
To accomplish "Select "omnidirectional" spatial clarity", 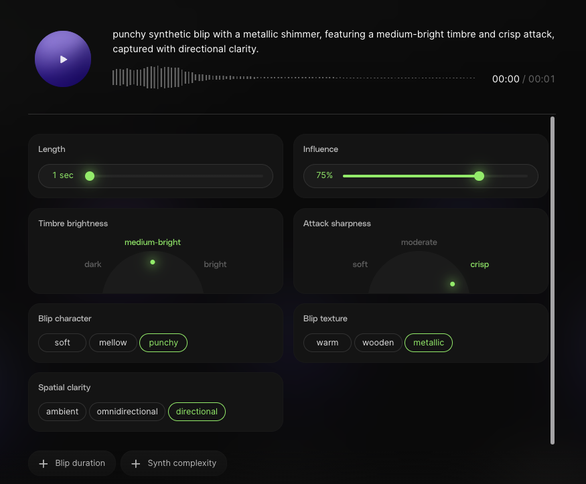I will tap(127, 411).
